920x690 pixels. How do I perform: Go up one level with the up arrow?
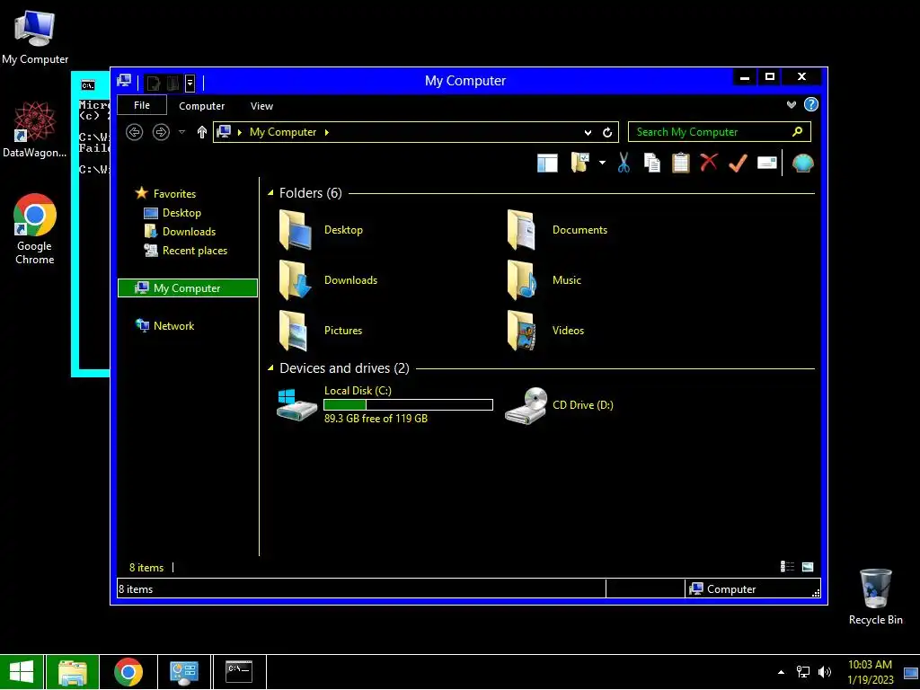(202, 132)
